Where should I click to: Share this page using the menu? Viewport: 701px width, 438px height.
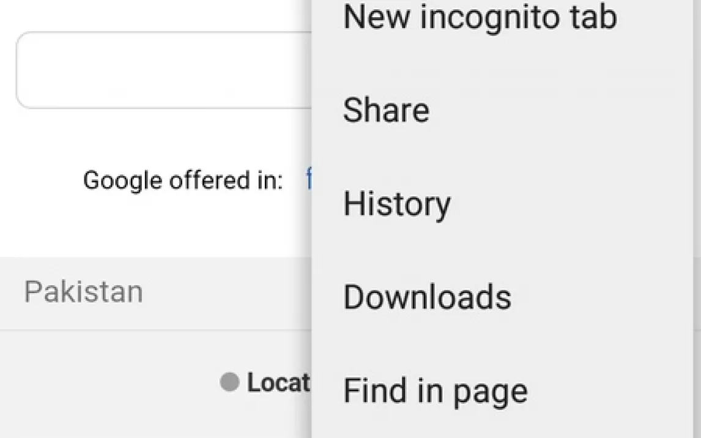[386, 111]
